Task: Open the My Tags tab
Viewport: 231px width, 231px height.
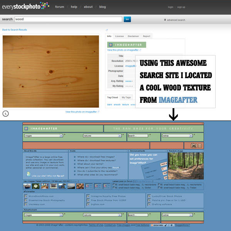Action: [126, 97]
